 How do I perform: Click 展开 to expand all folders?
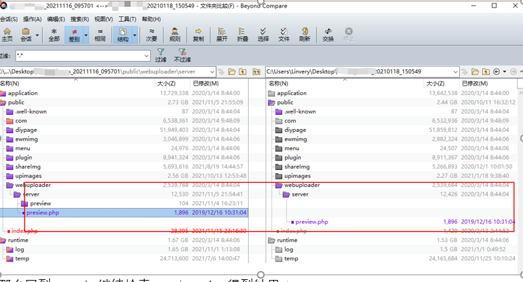tap(222, 35)
